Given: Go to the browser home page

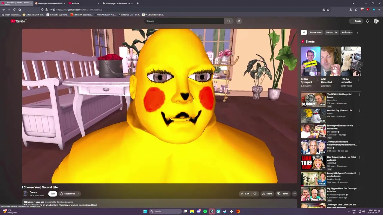Looking at the screenshot, I should click(x=19, y=10).
